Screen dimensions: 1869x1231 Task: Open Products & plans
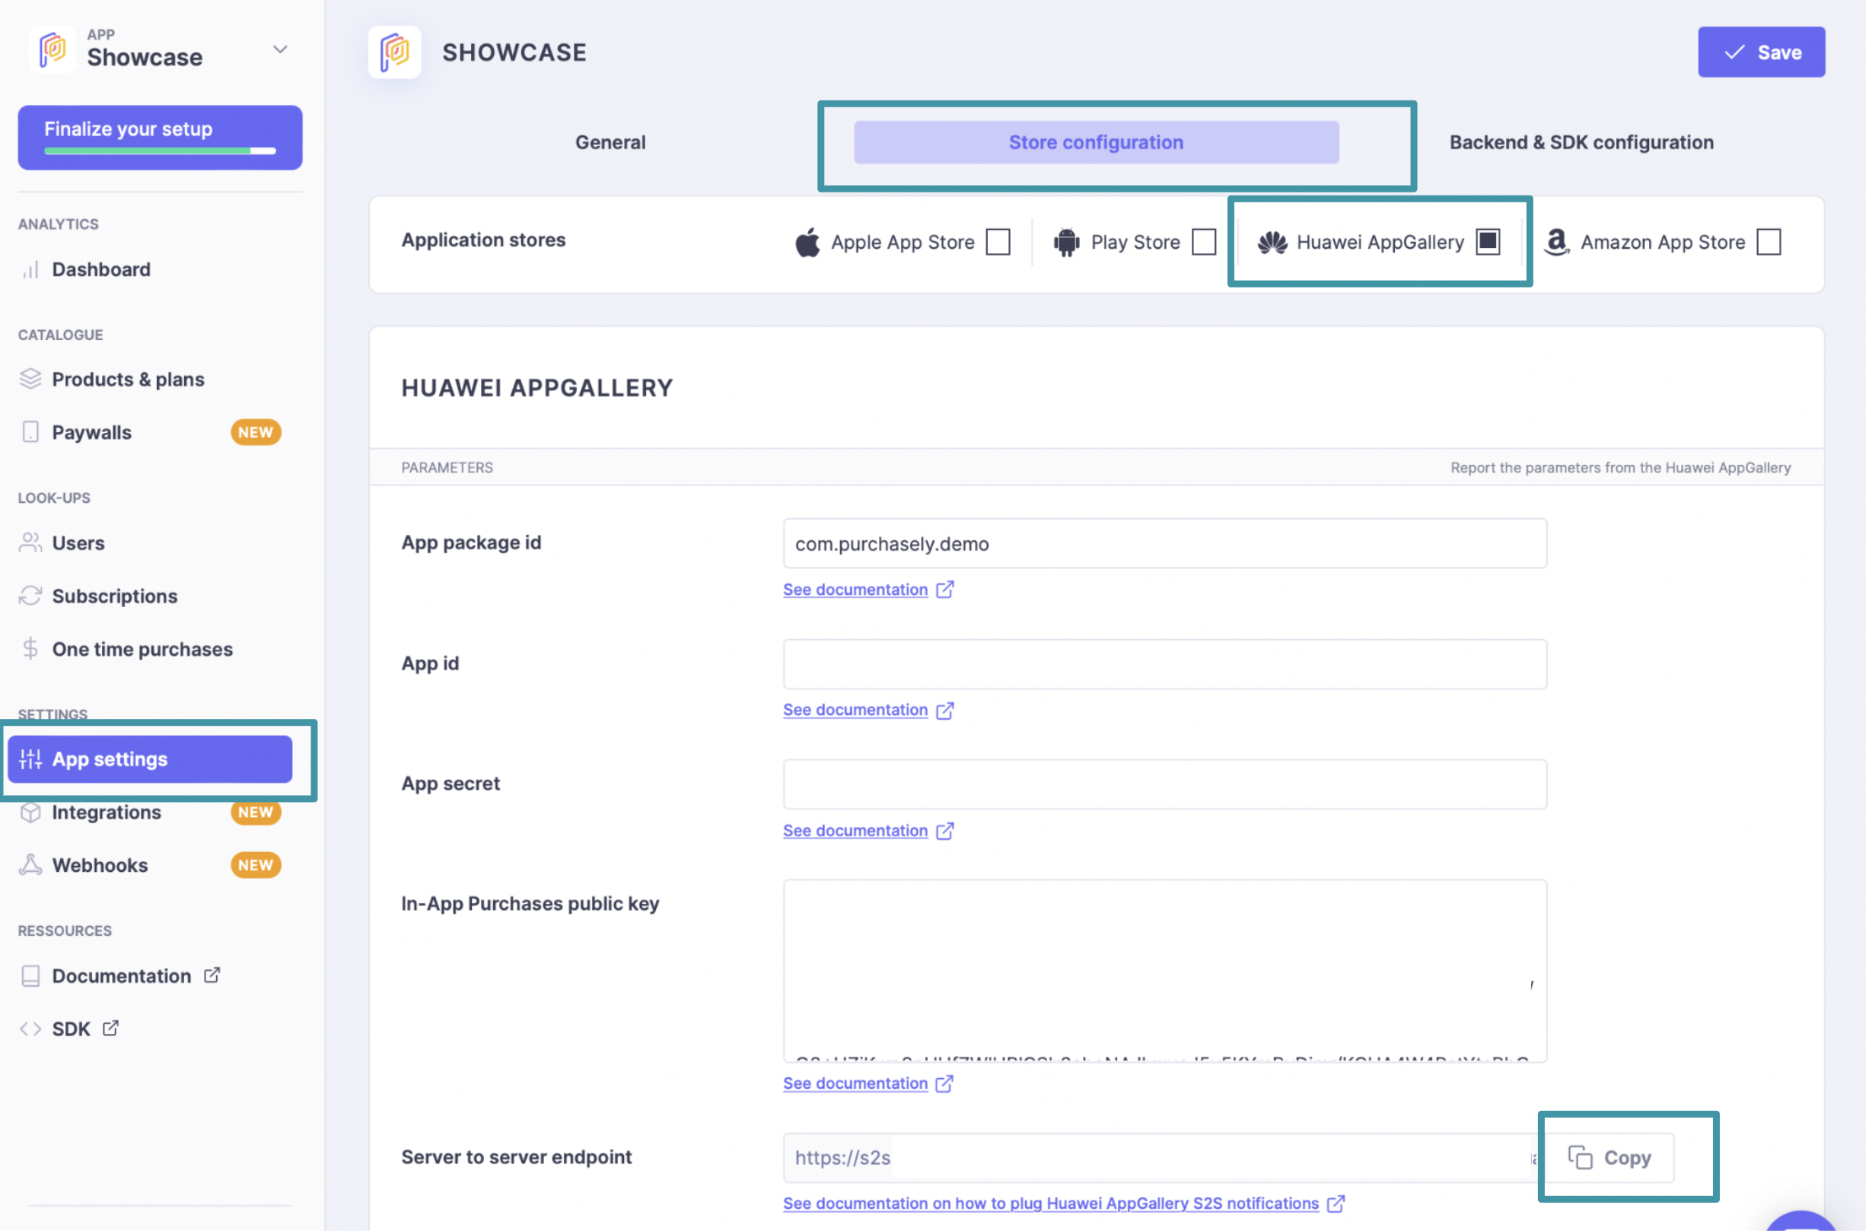tap(128, 379)
